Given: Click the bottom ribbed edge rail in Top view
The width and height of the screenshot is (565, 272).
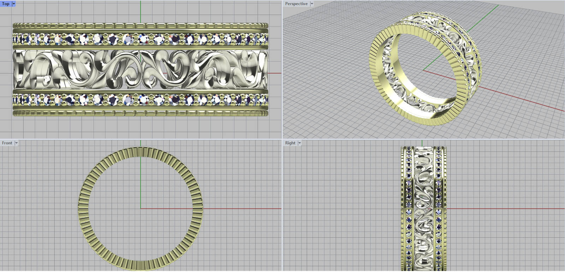Looking at the screenshot, I should pyautogui.click(x=141, y=113).
